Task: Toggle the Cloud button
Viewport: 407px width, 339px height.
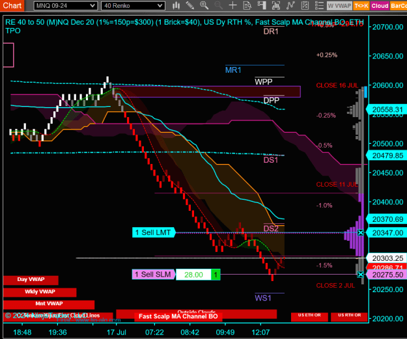Action: click(380, 6)
